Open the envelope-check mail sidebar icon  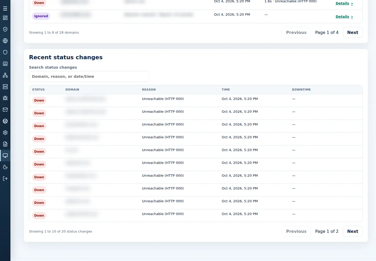click(5, 110)
